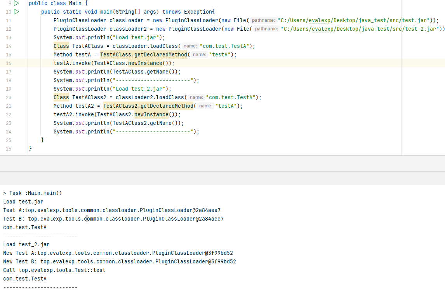The image size is (445, 291).
Task: Click highlighted Class keyword on line 14
Action: 61,46
